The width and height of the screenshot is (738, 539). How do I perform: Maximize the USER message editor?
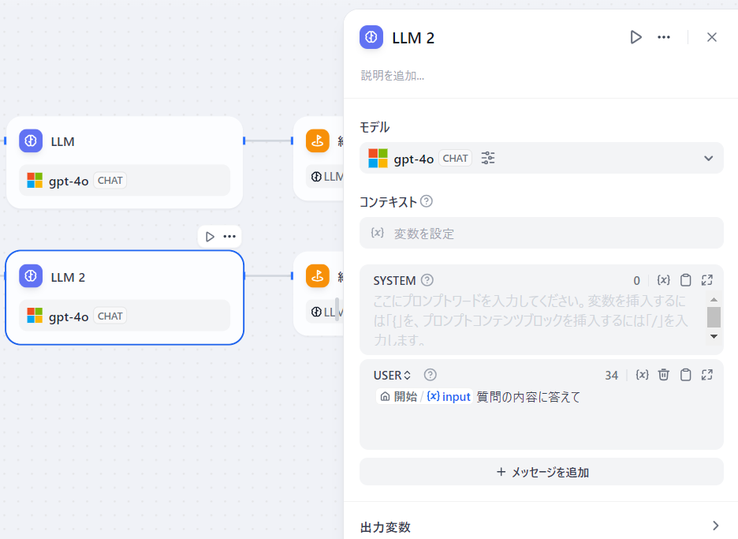pyautogui.click(x=707, y=375)
